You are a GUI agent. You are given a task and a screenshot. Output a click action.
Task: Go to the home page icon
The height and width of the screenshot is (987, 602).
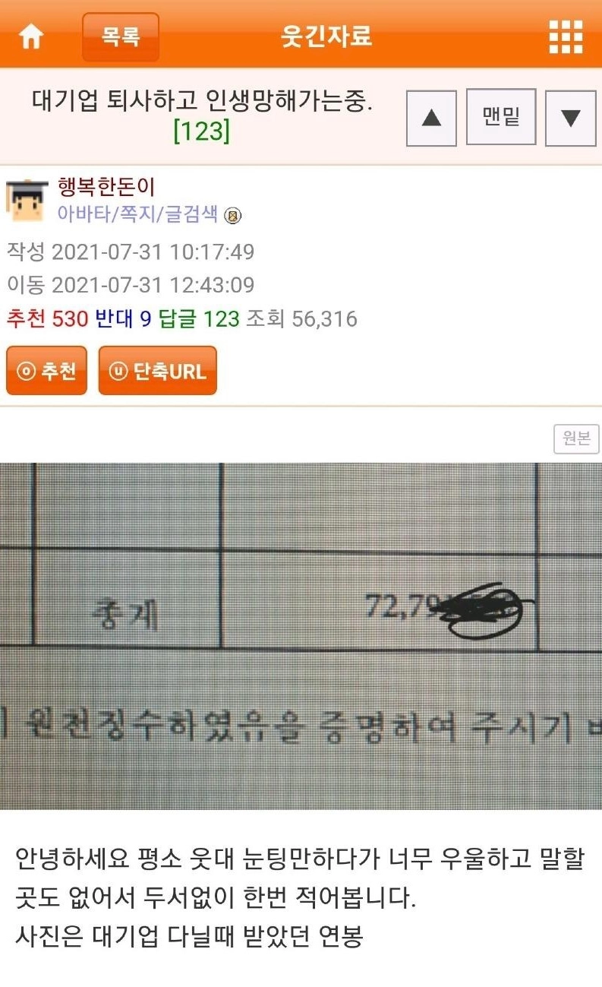[x=31, y=38]
